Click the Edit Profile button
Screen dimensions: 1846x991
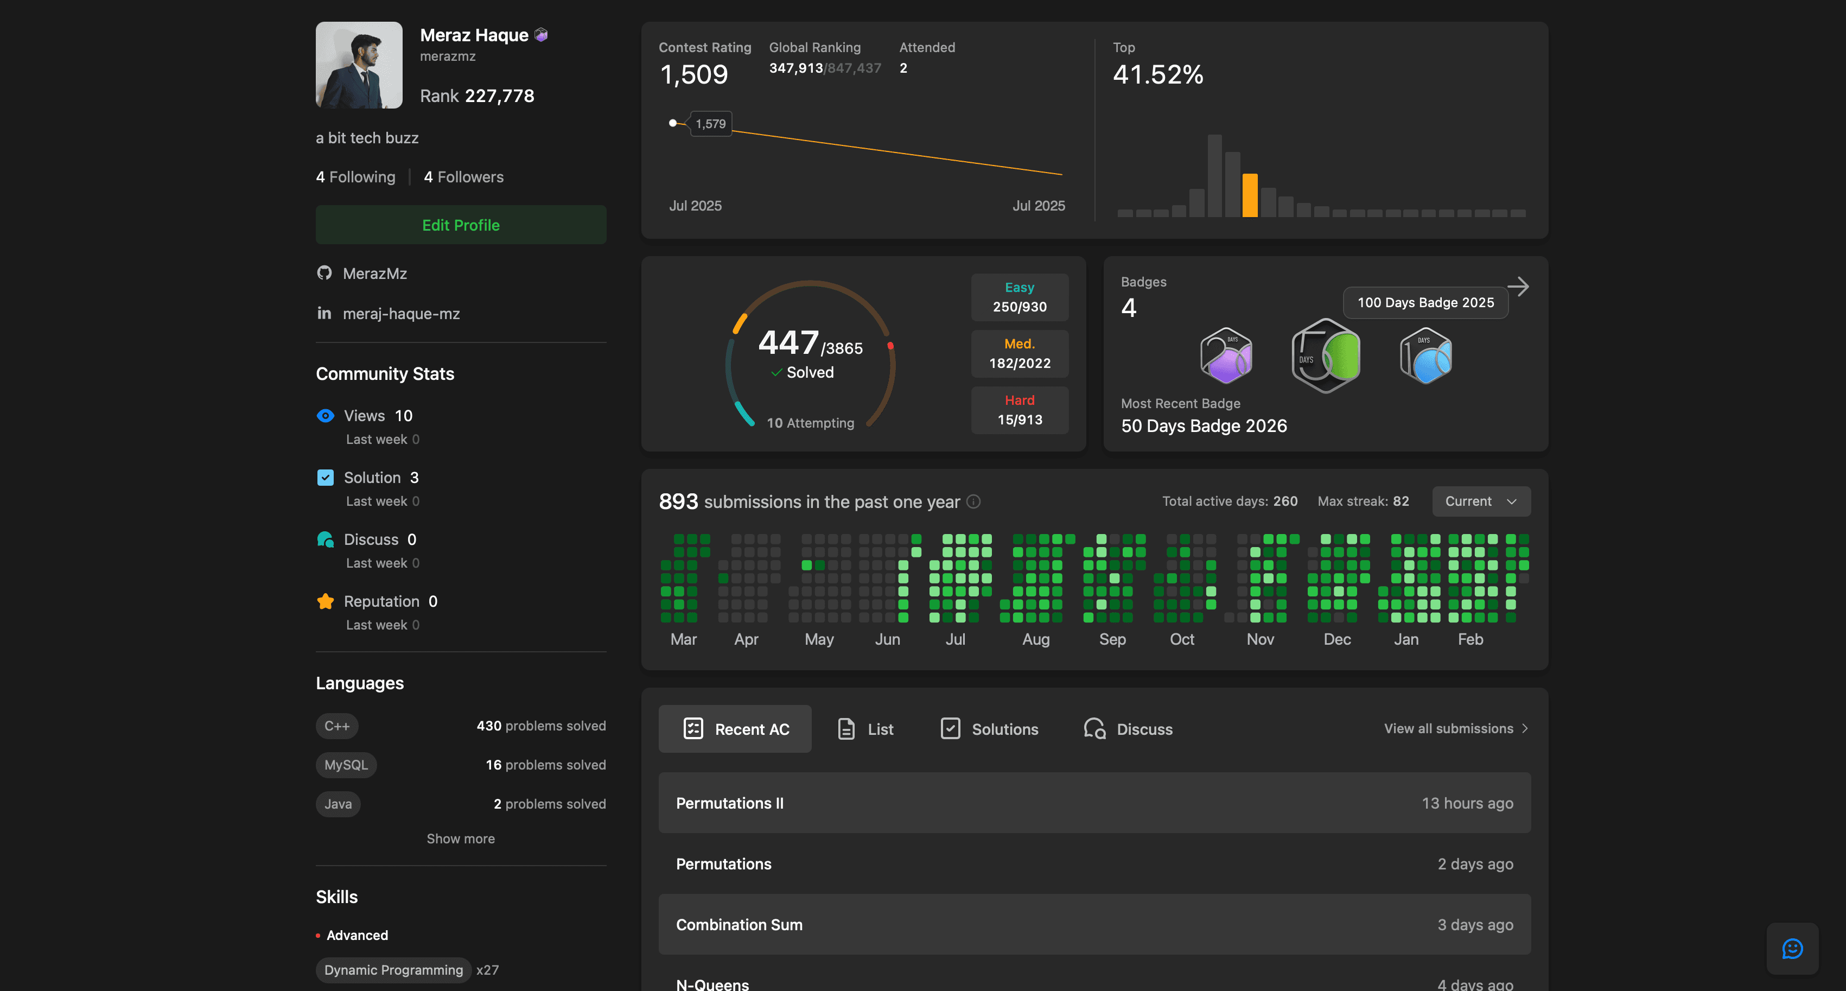[x=461, y=225]
